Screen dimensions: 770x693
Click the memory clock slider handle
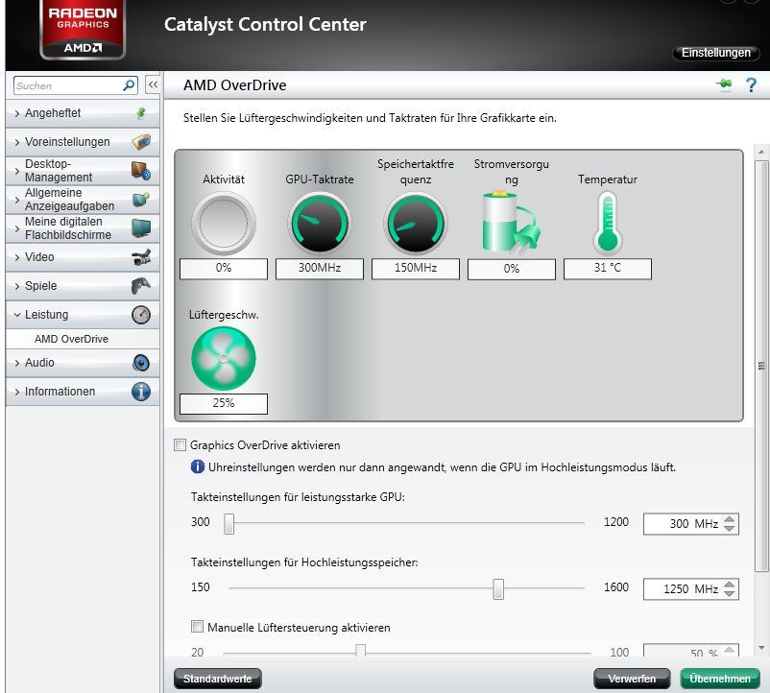pos(498,589)
